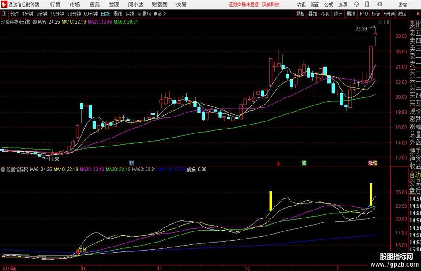
Task: Open the customer service headset icon
Action: tap(356, 4)
